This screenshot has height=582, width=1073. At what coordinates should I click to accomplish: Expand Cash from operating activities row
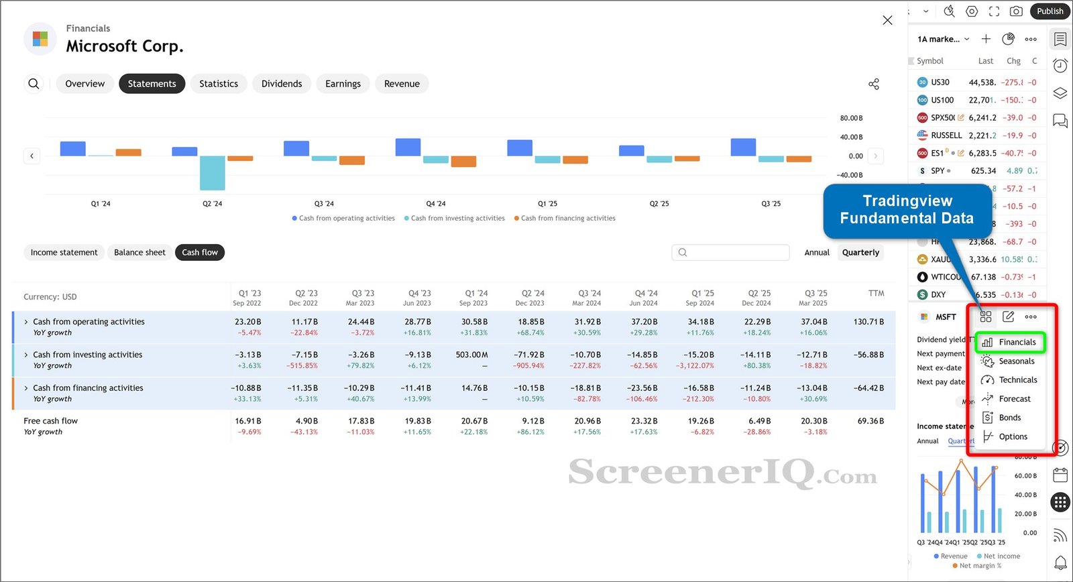pos(26,322)
